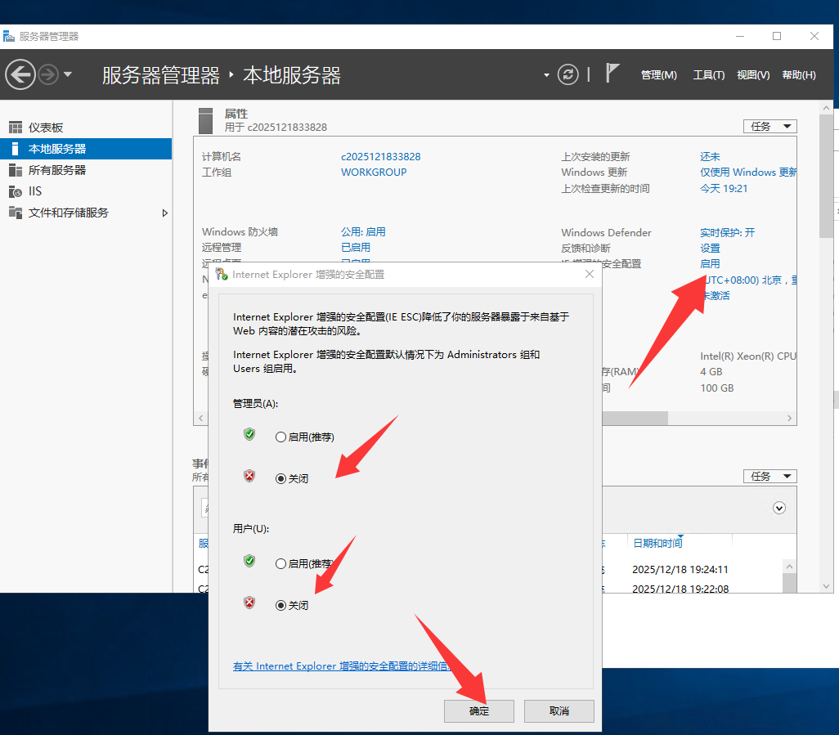Open the IE 增强的安全配置 details link
Image resolution: width=839 pixels, height=735 pixels.
pos(341,666)
